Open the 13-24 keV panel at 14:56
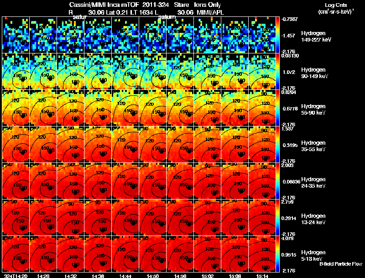This screenshot has height=278, width=365. [x=180, y=218]
